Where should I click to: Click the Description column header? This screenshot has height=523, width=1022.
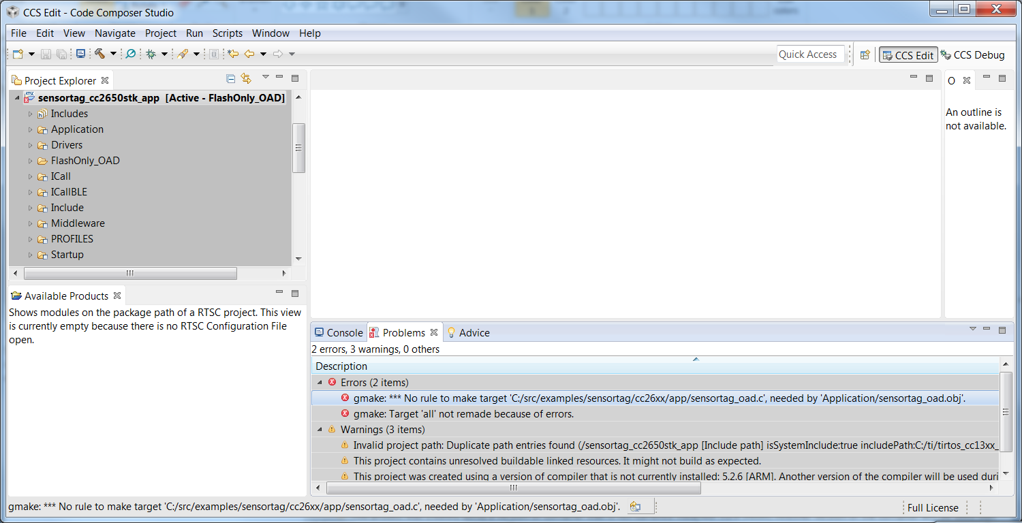coord(655,366)
